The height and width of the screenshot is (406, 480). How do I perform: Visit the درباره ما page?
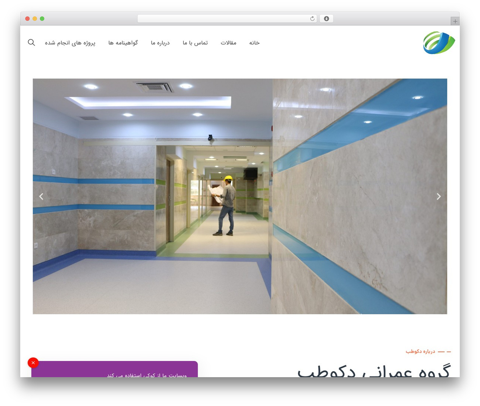(x=160, y=43)
